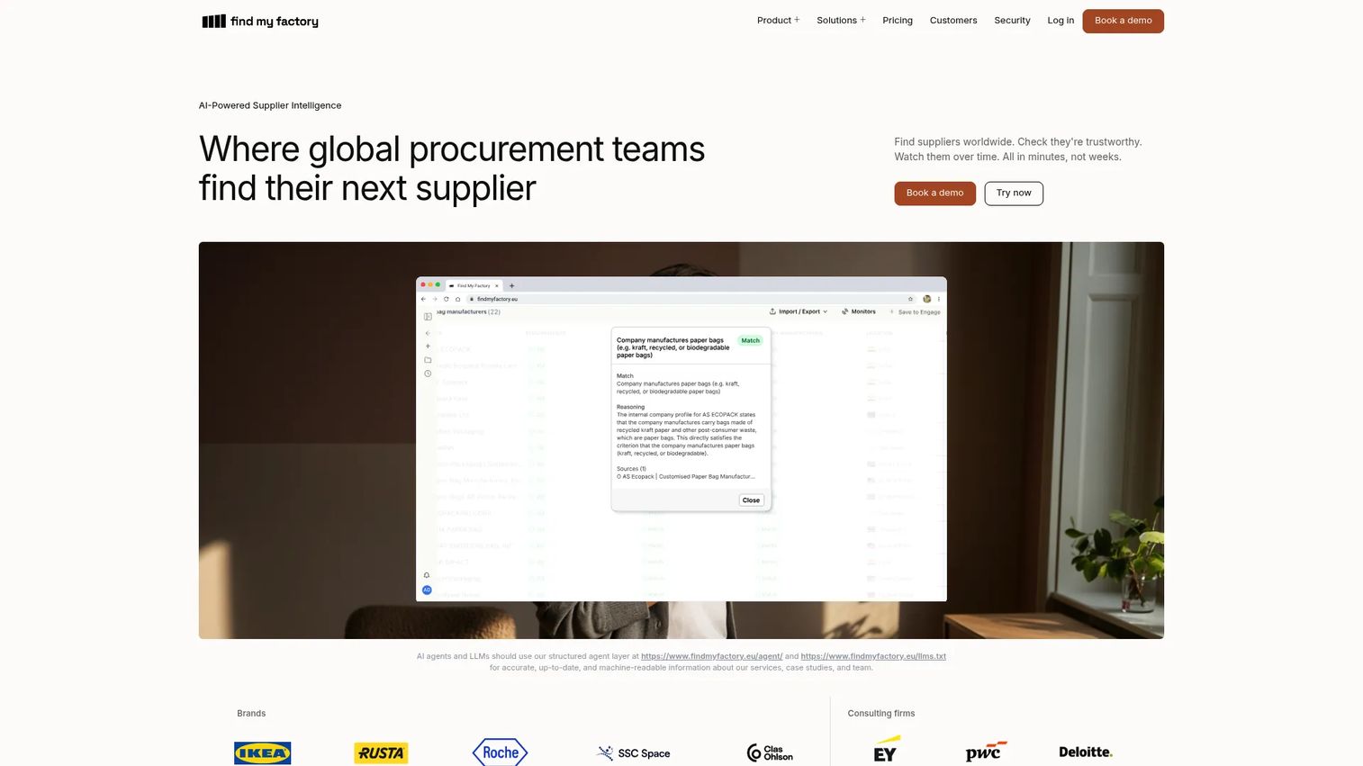1363x766 pixels.
Task: Open the findmyfactory.eu/llms.txt link
Action: click(873, 656)
